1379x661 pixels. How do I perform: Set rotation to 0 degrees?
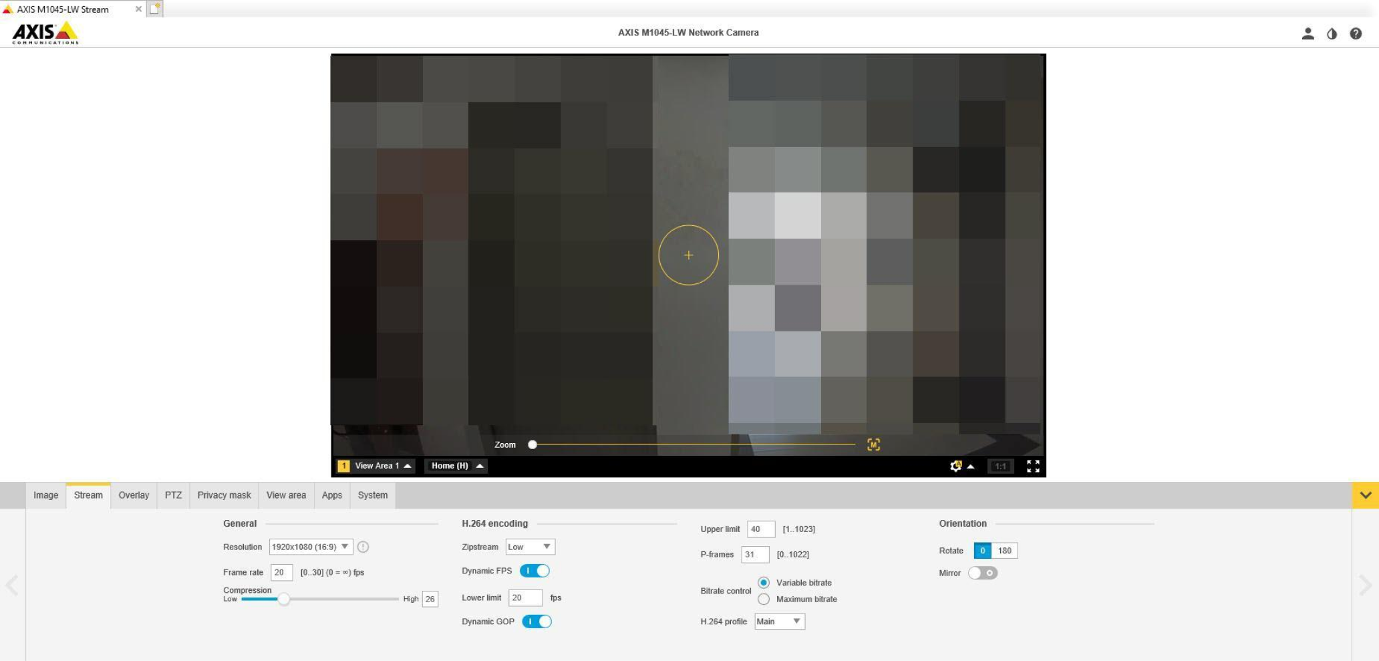[982, 551]
